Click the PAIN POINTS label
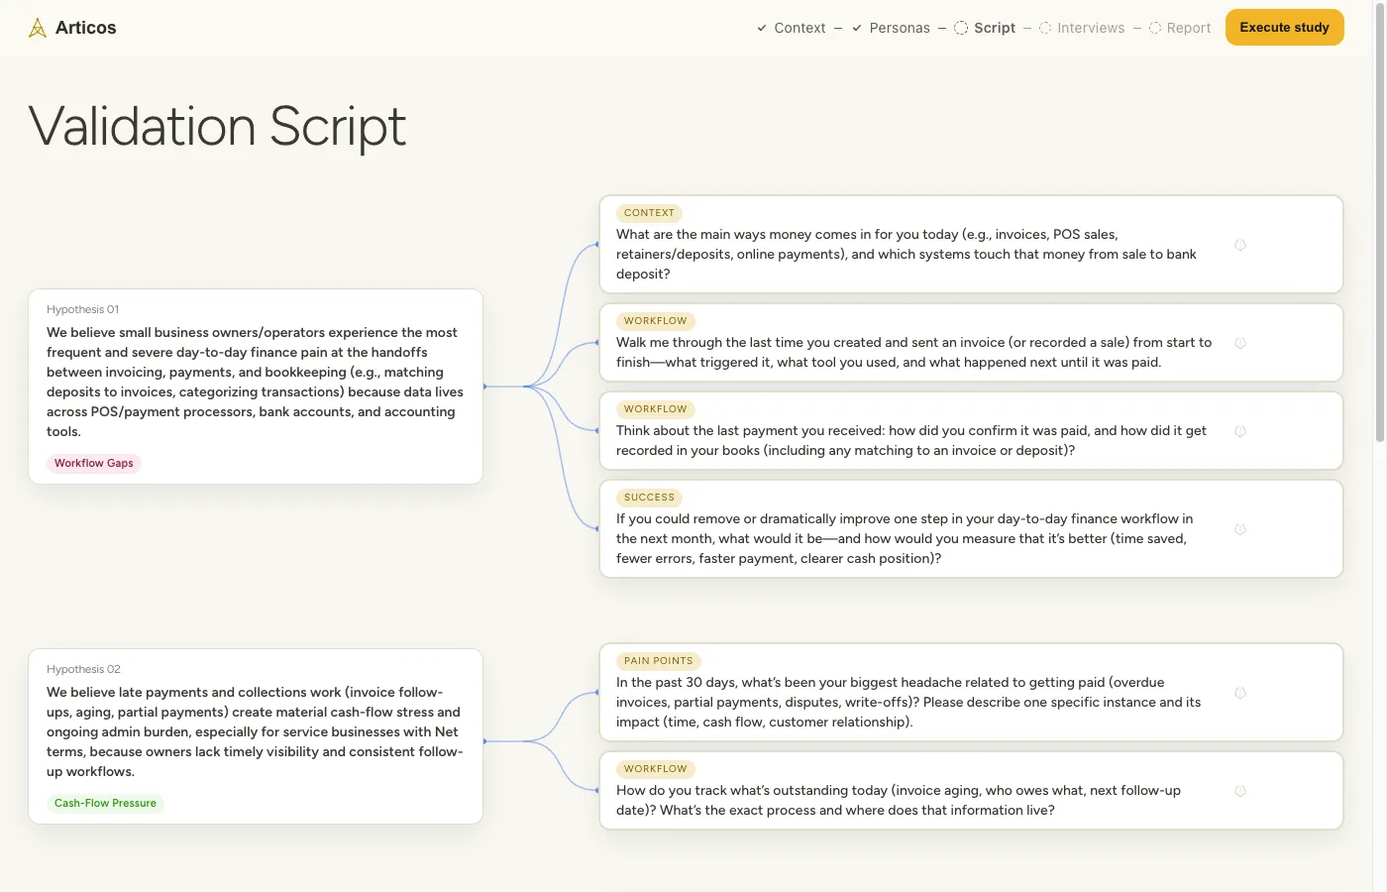The width and height of the screenshot is (1387, 892). tap(659, 661)
